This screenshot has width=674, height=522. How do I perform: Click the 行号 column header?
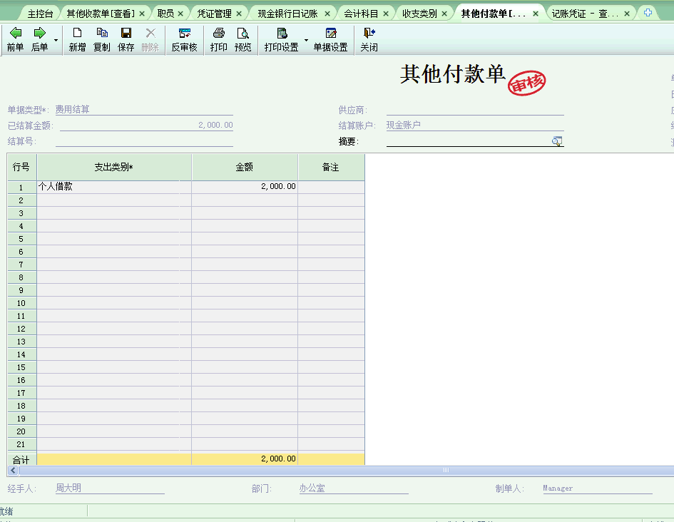(21, 167)
